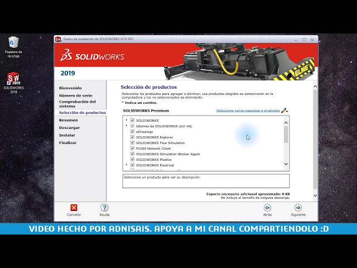This screenshot has height=268, width=357.
Task: Open dropdown arrow next to pencil icon
Action: 287,111
